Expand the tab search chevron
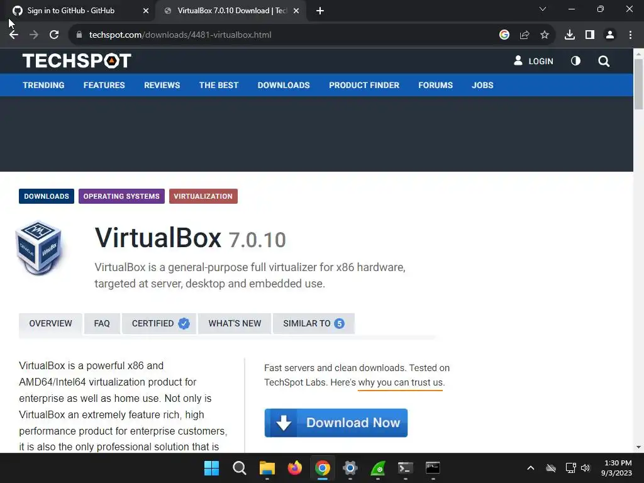This screenshot has height=483, width=644. 543,9
